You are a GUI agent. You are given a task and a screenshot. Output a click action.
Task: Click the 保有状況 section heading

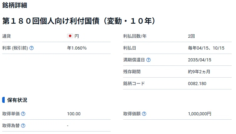coord(17,100)
